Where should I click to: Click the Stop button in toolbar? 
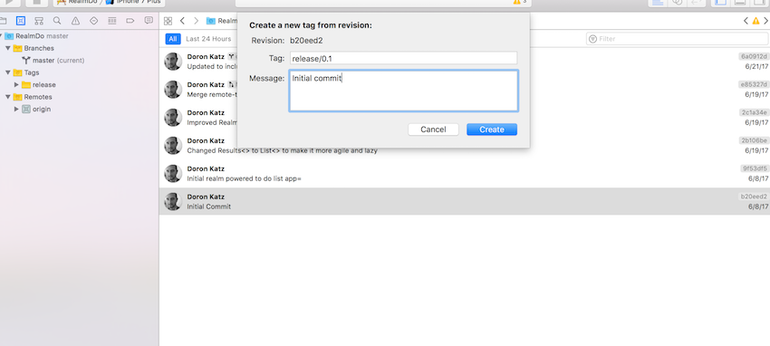(36, 2)
